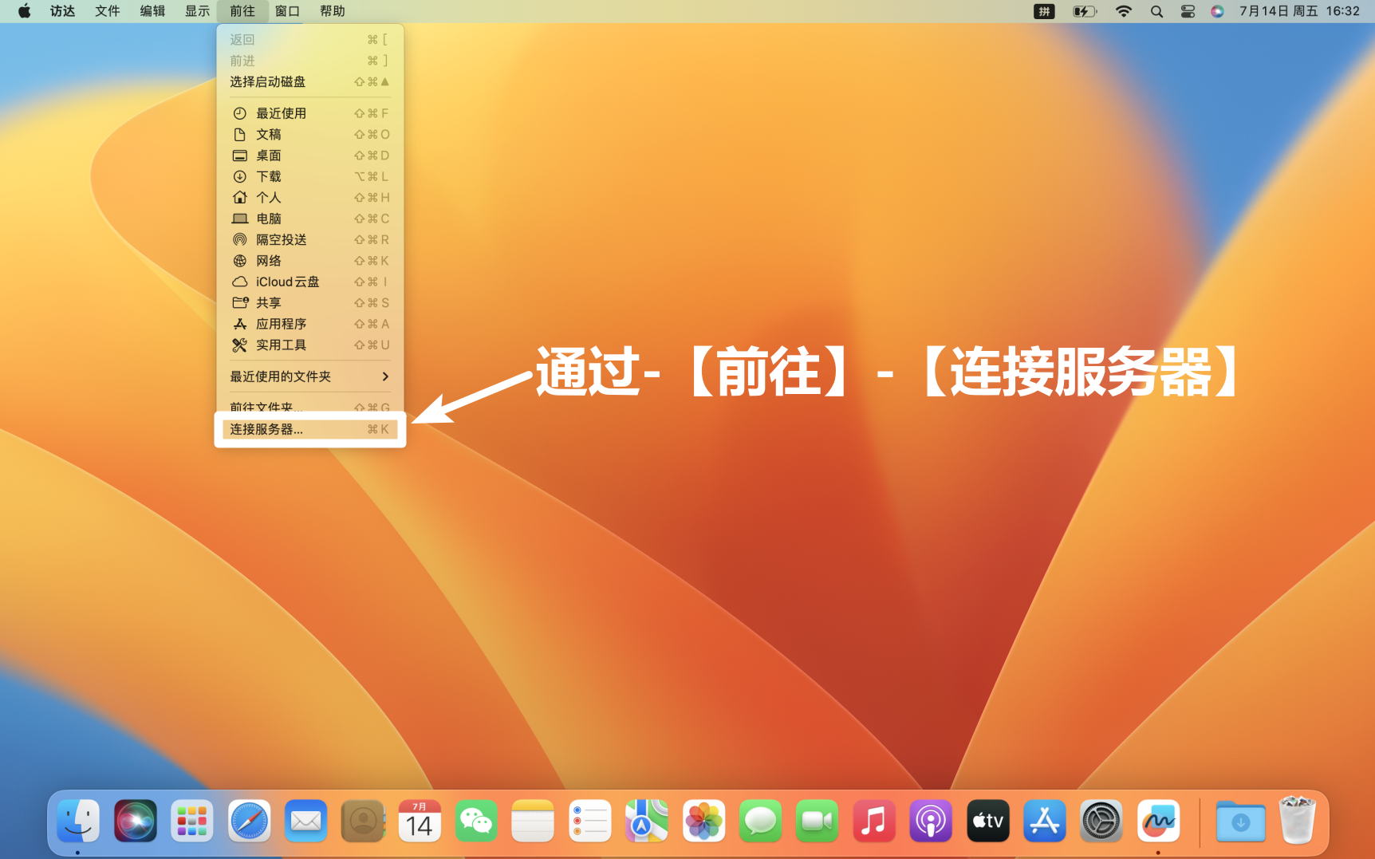This screenshot has height=859, width=1375.
Task: Click the date and time display
Action: pyautogui.click(x=1299, y=11)
